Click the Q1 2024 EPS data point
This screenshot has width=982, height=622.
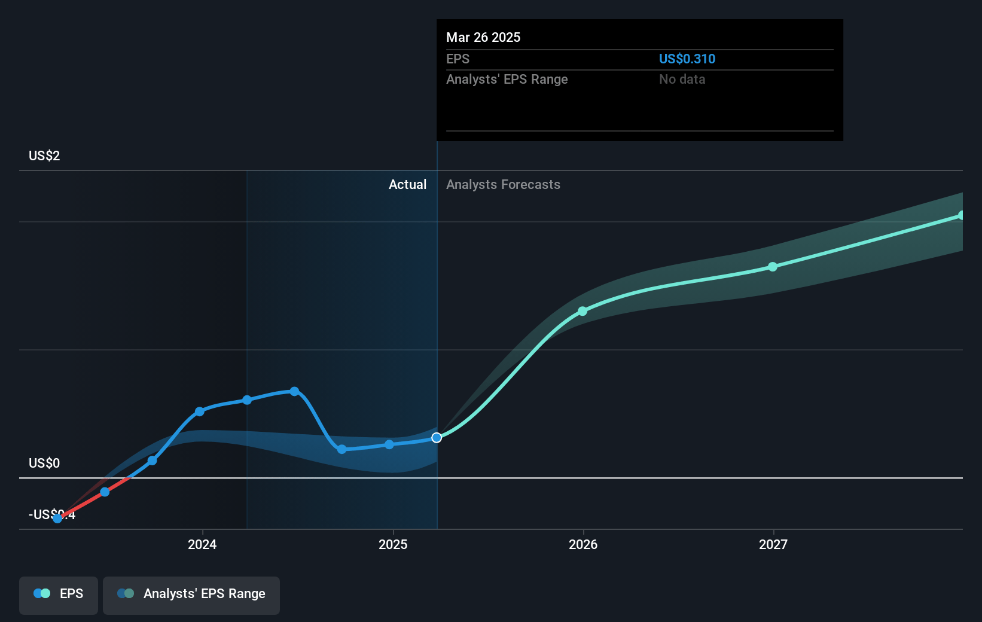[x=247, y=400]
